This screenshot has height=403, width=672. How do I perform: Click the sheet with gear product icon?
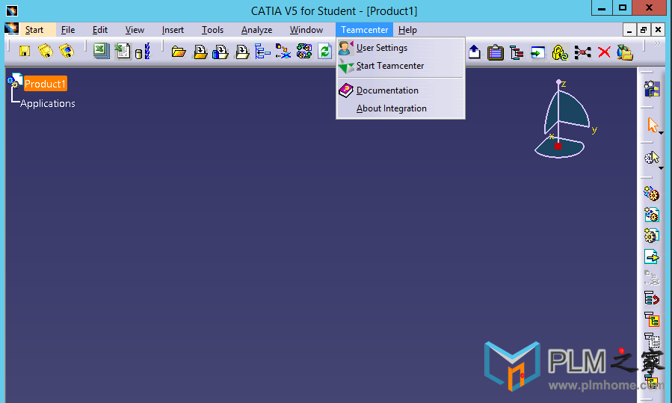(651, 215)
